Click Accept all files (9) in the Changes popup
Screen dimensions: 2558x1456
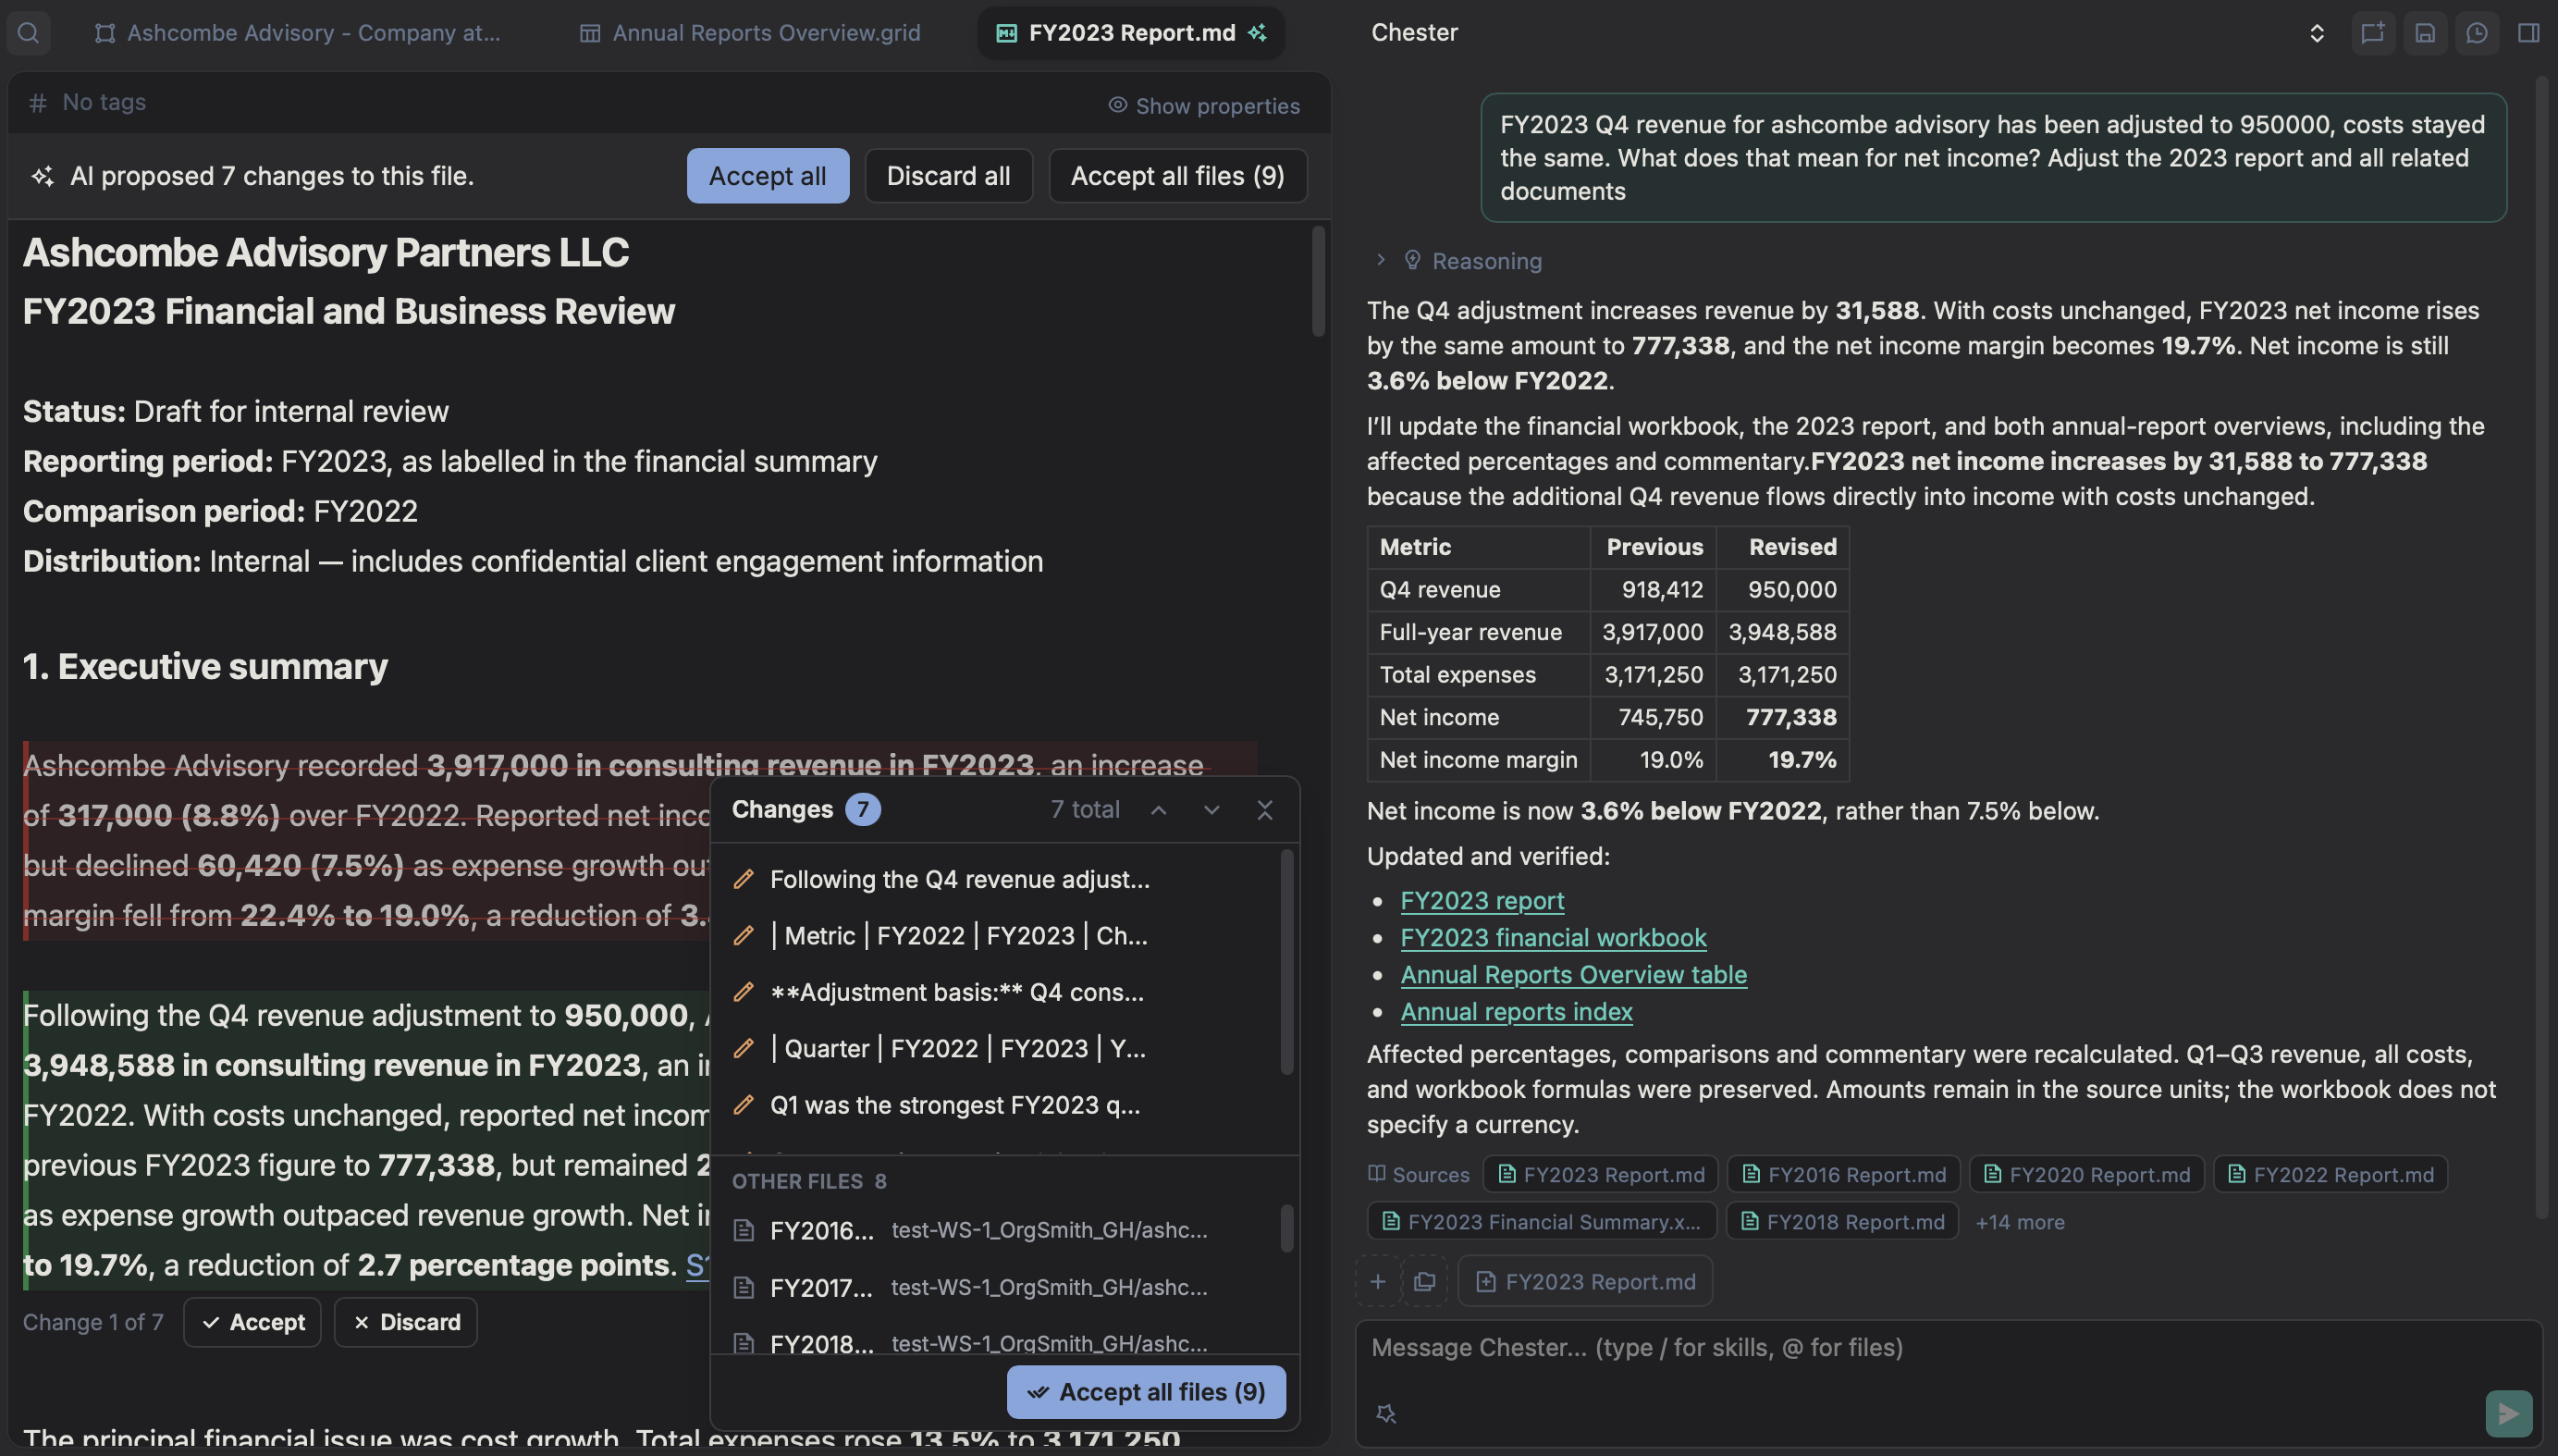tap(1146, 1391)
